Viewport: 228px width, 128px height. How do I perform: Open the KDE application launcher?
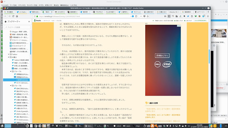click(2, 126)
